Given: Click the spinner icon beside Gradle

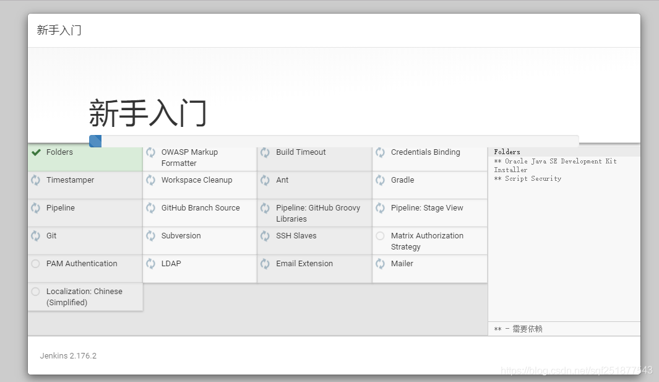Looking at the screenshot, I should [x=381, y=180].
